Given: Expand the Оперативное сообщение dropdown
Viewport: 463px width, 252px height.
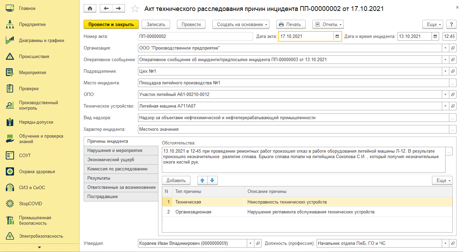Looking at the screenshot, I should coord(446,59).
